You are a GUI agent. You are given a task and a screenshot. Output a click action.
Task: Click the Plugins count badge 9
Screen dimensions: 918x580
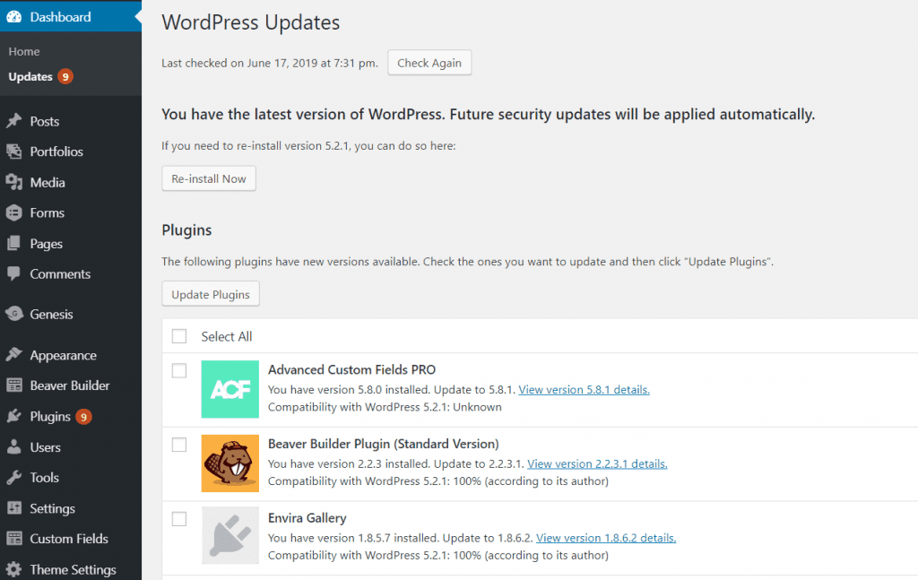pos(83,417)
